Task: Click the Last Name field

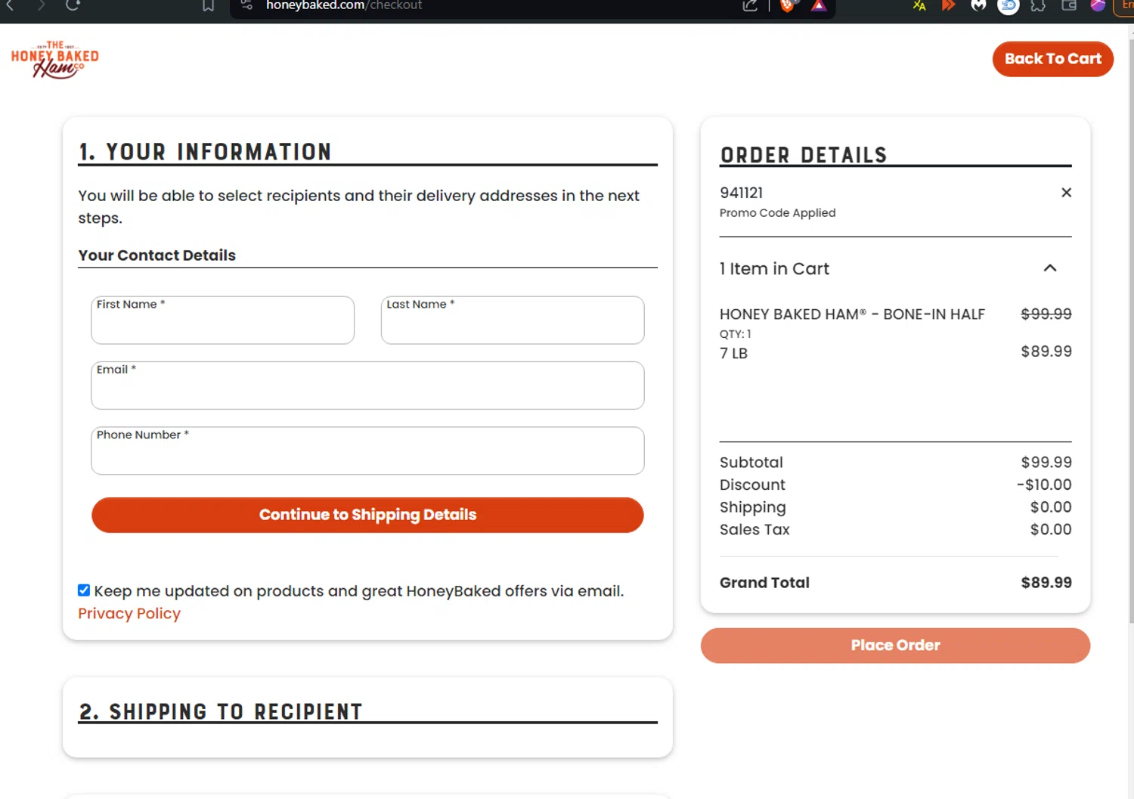Action: [x=513, y=321]
